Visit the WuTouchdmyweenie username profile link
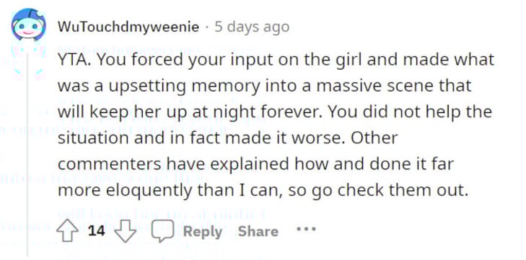 [128, 27]
